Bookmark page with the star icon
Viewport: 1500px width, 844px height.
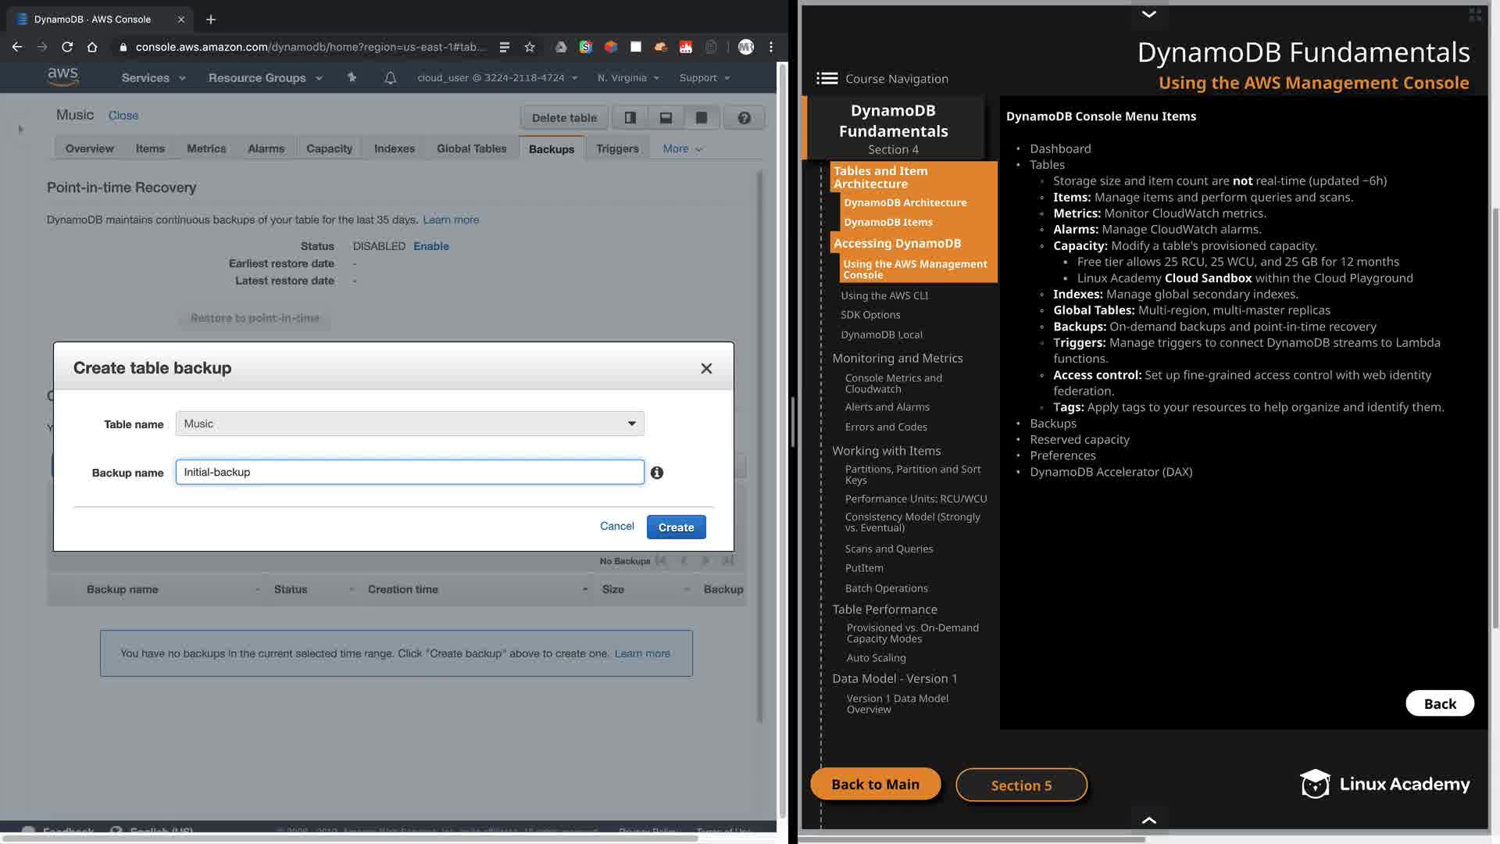click(x=530, y=47)
